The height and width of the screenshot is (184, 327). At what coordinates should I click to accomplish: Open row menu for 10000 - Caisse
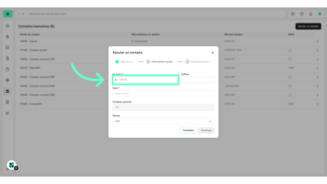317,41
